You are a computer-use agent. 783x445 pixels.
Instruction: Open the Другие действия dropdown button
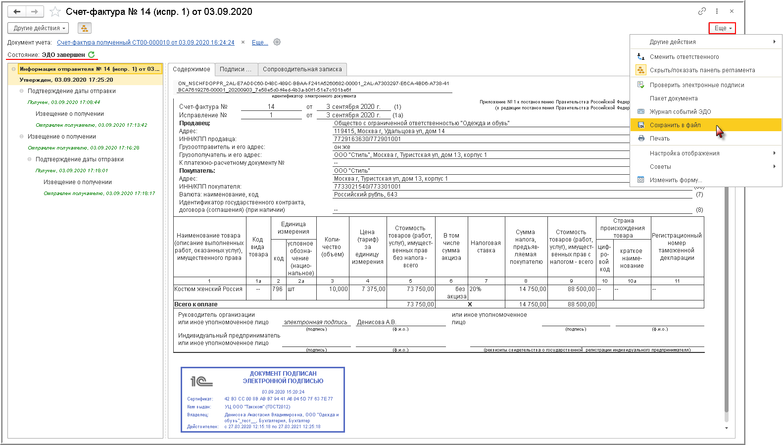[x=38, y=28]
